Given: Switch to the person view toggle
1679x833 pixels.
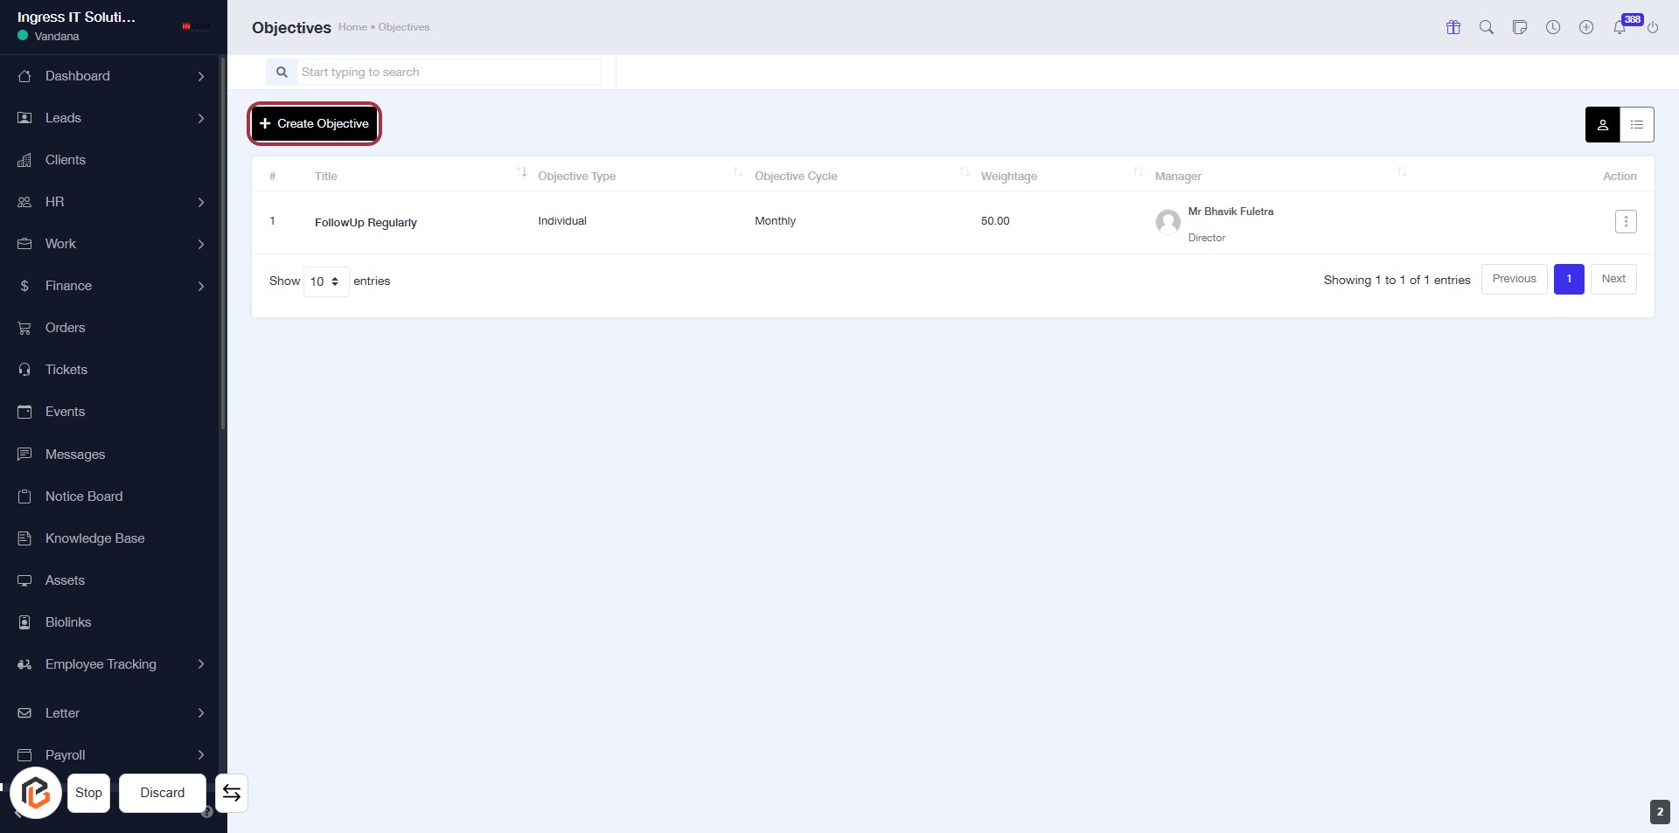Looking at the screenshot, I should 1602,125.
